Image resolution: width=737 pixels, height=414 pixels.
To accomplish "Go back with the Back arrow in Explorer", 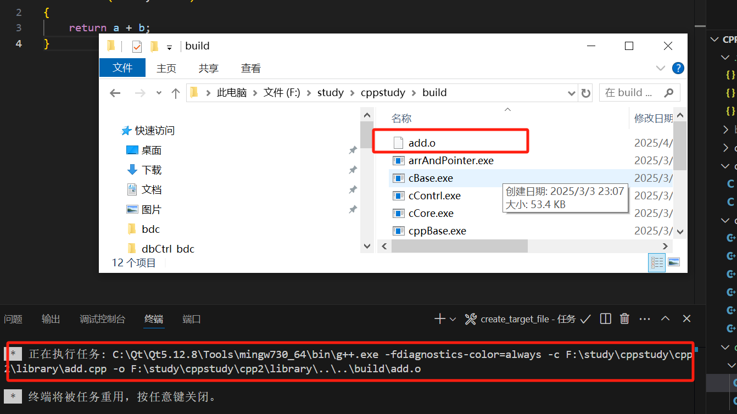I will (x=115, y=93).
